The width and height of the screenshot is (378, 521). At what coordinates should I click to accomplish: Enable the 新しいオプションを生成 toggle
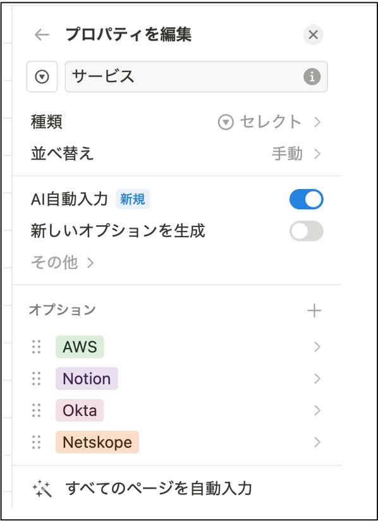click(x=306, y=231)
